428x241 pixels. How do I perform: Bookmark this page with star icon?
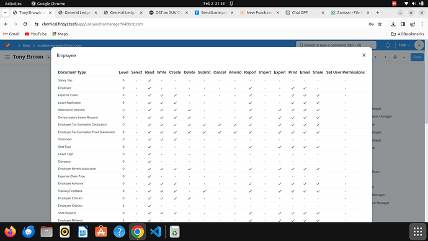tap(380, 24)
